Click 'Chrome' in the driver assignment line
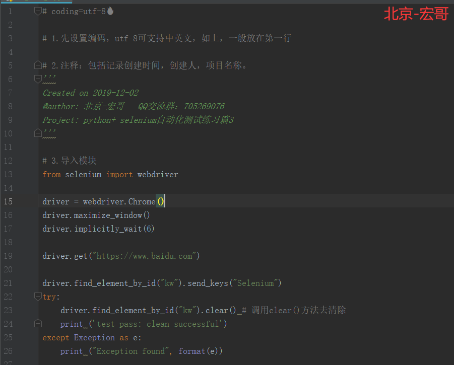This screenshot has height=365, width=454. point(142,201)
